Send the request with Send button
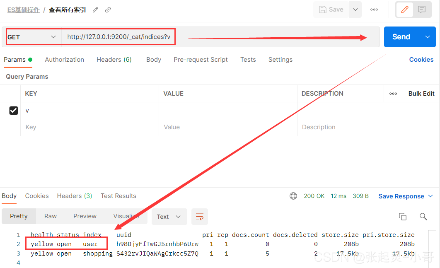The width and height of the screenshot is (440, 268). click(401, 37)
